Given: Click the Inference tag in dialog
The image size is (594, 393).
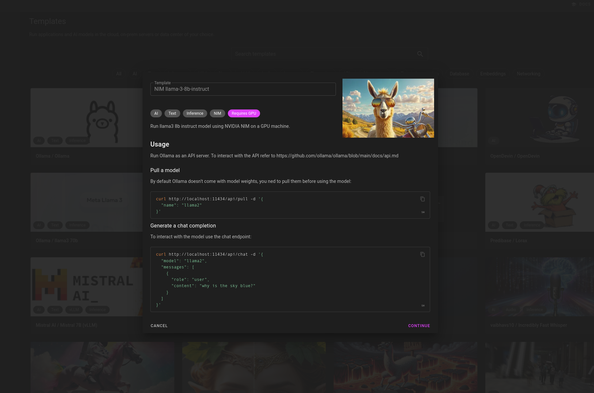Looking at the screenshot, I should (x=195, y=113).
